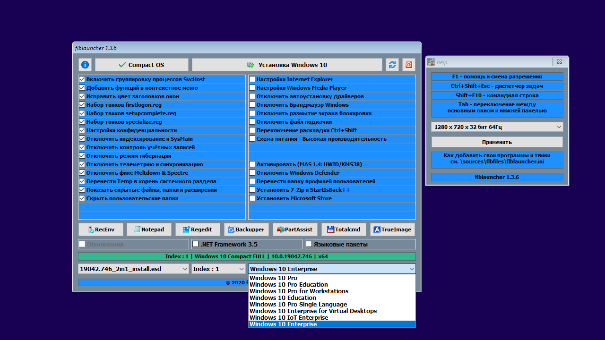Launch the RecEnv recovery tool
Image resolution: width=605 pixels, height=340 pixels.
101,229
